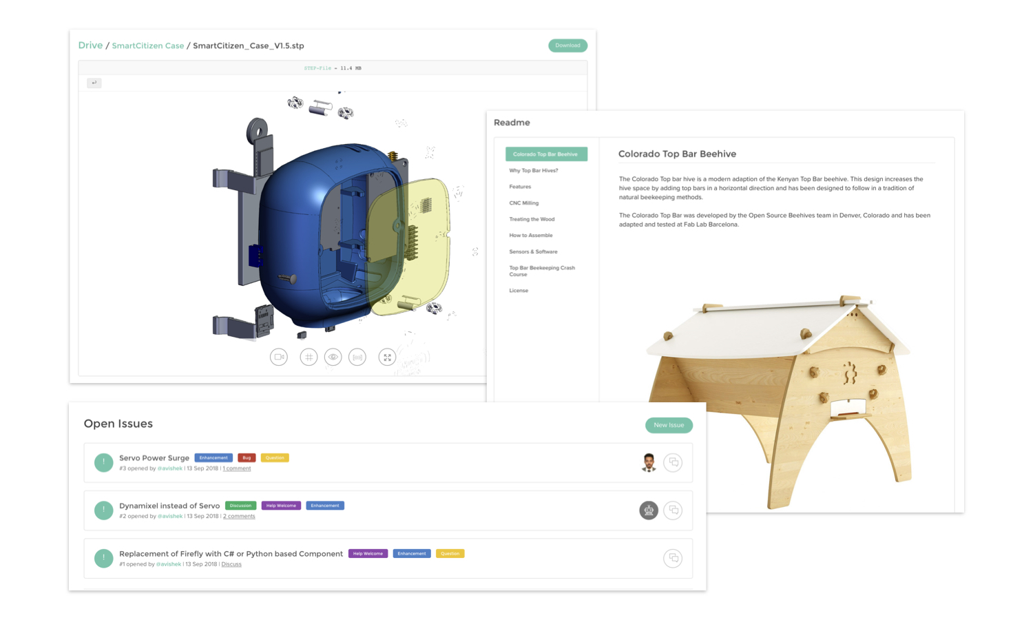
Task: Open the '2 comments' link on Dynamixel issue
Action: click(239, 516)
